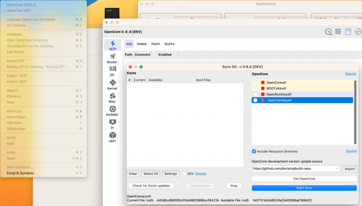Open the UEFI cube icon
This screenshot has width=362, height=206.
(x=112, y=135)
